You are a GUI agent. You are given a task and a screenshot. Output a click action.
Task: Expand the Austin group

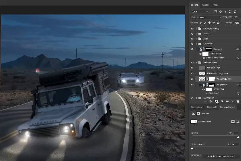[196, 33]
